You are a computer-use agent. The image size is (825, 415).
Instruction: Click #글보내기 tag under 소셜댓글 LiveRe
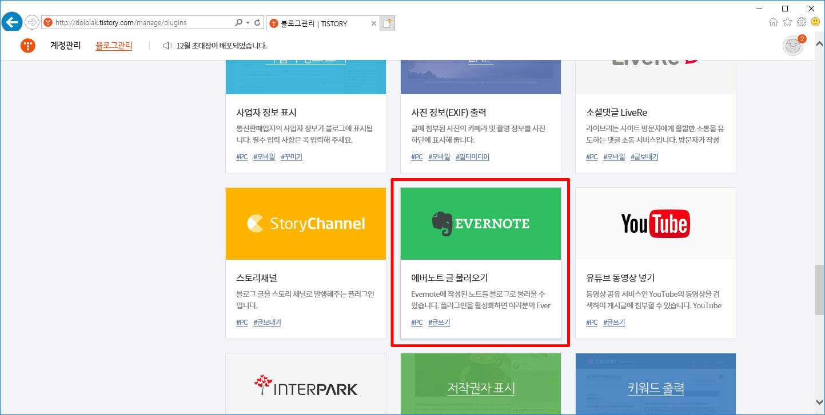(x=644, y=157)
